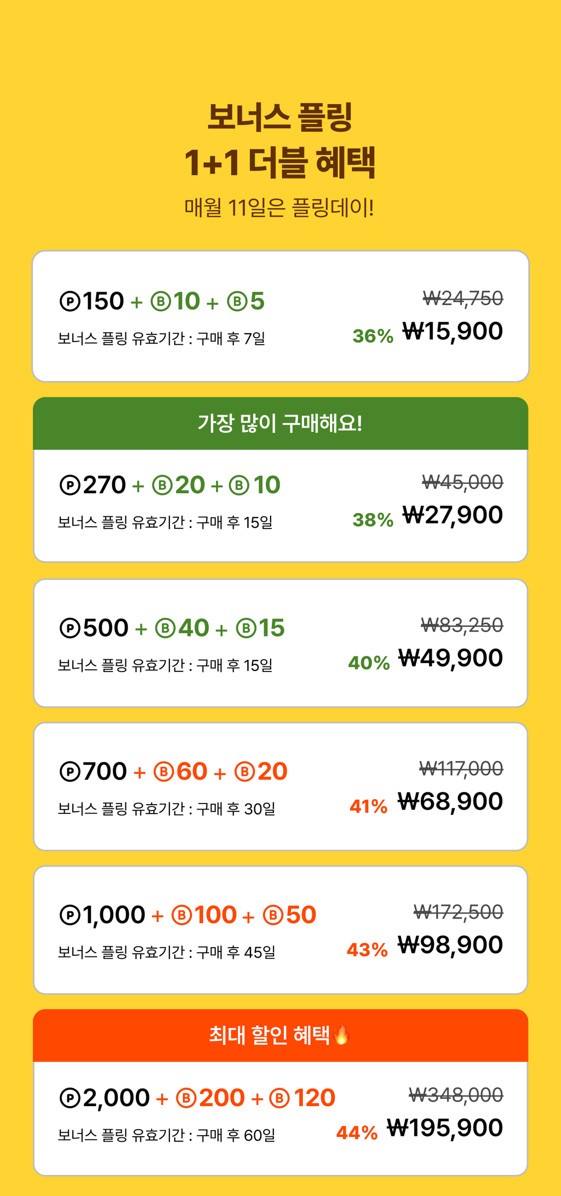The width and height of the screenshot is (561, 1196).
Task: Click the P coin icon beside 150
Action: click(70, 301)
